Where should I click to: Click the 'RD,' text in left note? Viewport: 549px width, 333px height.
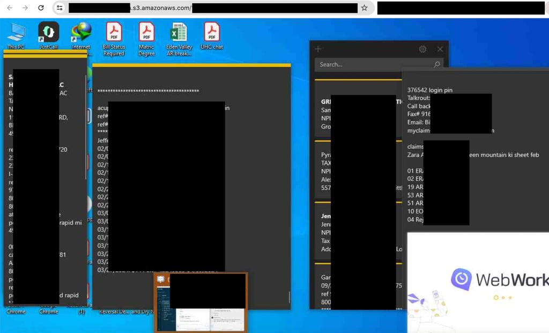coord(63,118)
